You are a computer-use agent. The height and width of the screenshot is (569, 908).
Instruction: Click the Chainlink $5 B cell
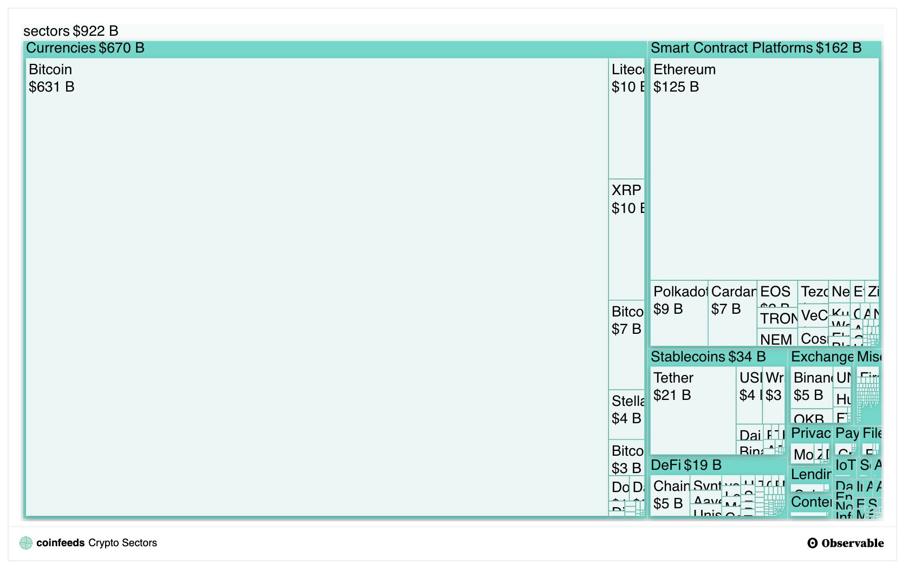pos(670,495)
